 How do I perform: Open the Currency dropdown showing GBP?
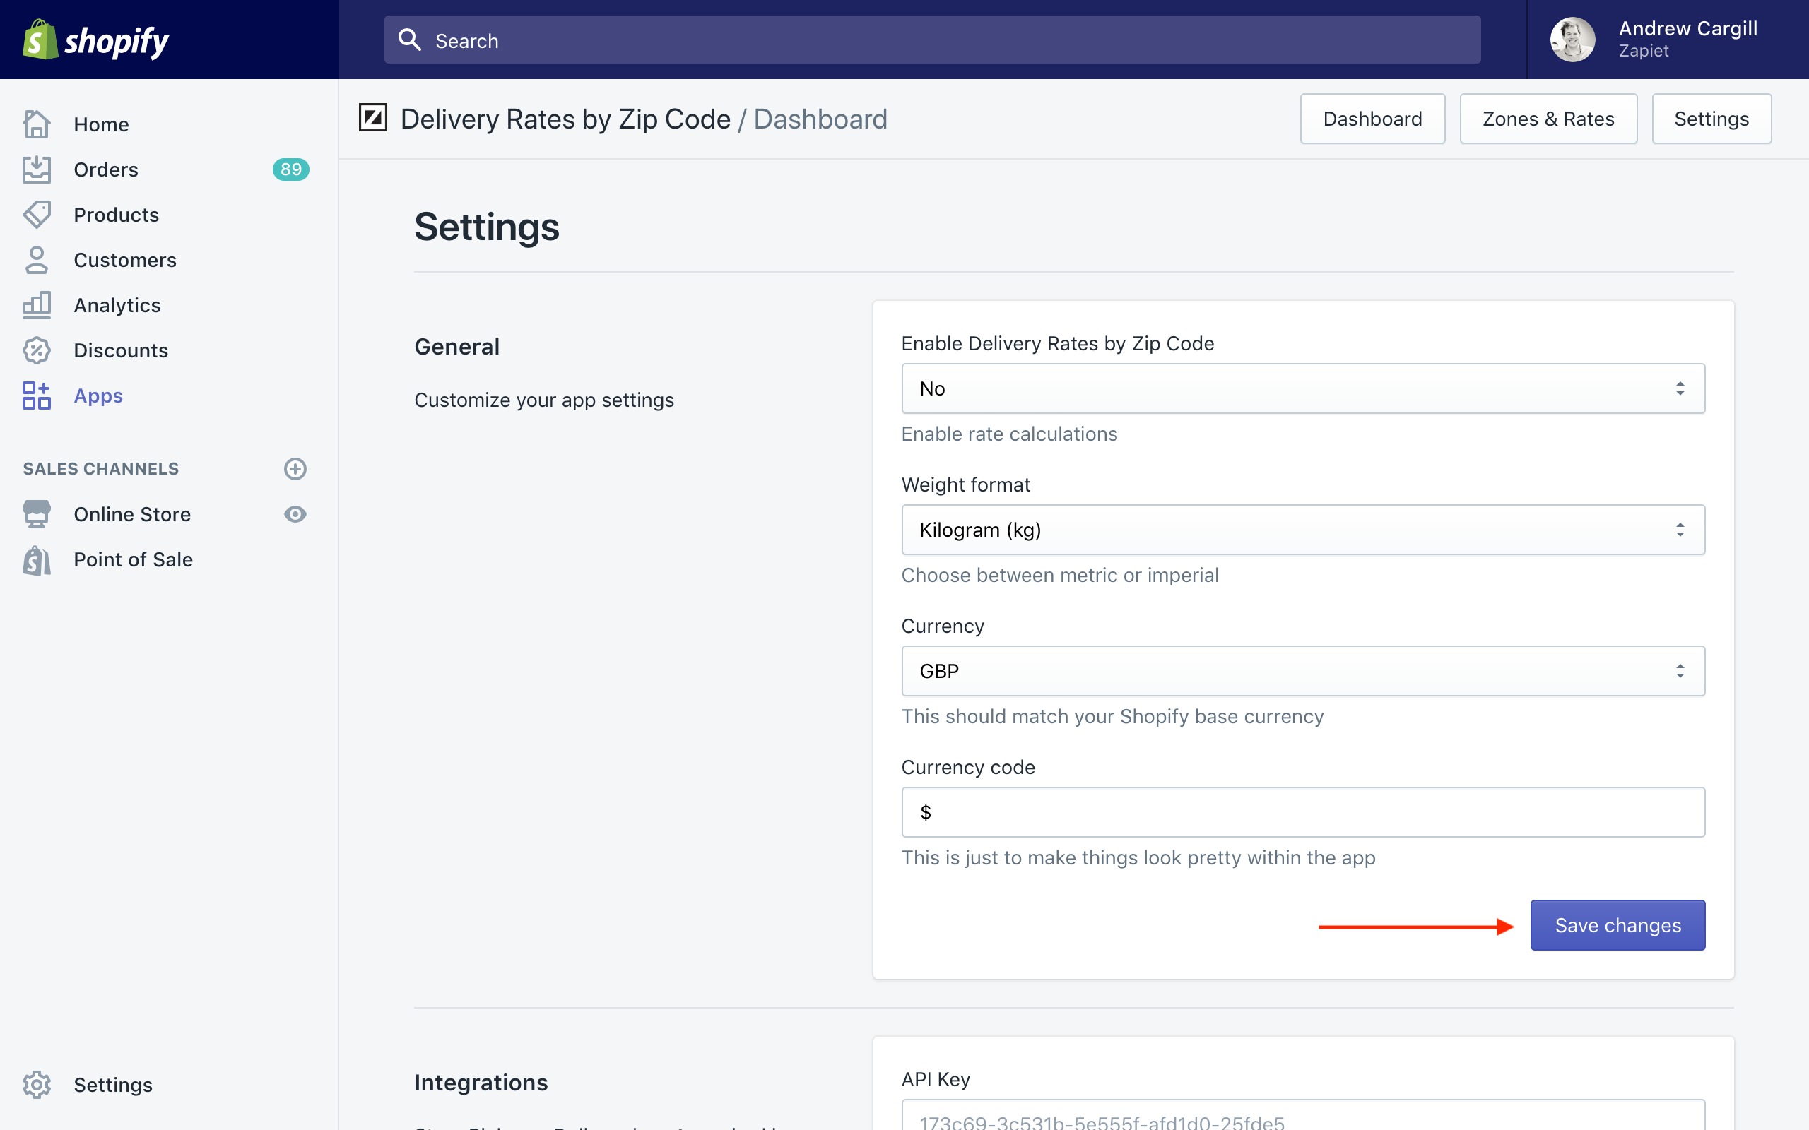(1302, 671)
